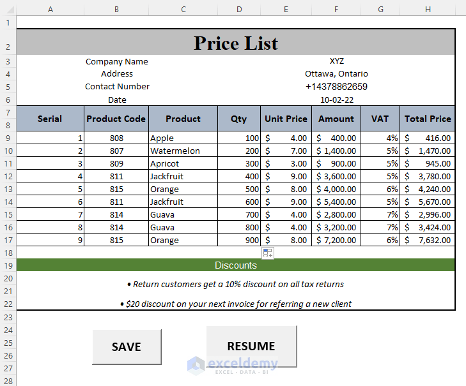
Task: Click the Select All corner triangle
Action: pos(10,10)
